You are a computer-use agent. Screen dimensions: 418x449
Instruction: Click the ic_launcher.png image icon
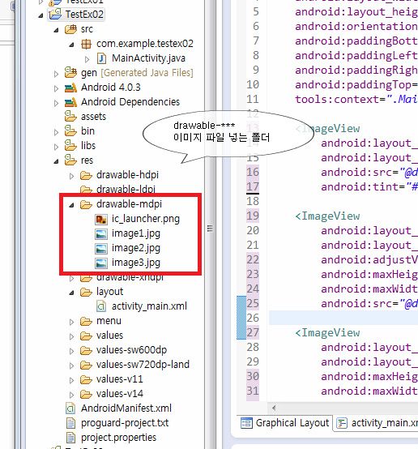click(101, 219)
